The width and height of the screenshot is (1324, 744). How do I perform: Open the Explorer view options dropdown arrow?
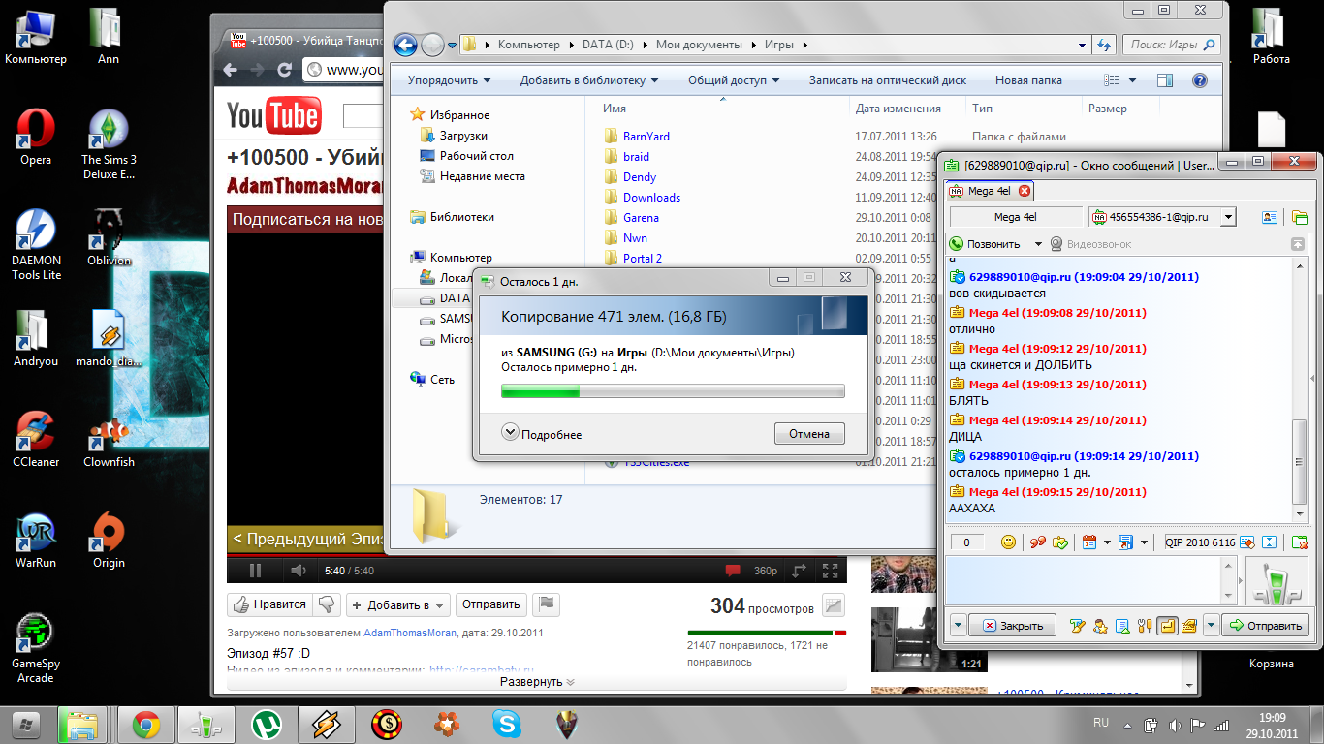pos(1133,80)
